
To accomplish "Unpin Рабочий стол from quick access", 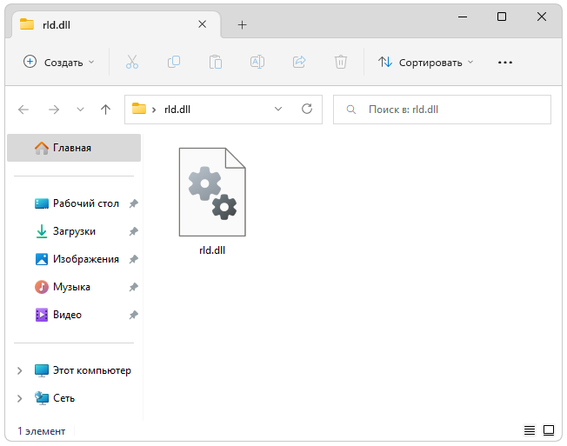I will point(133,203).
